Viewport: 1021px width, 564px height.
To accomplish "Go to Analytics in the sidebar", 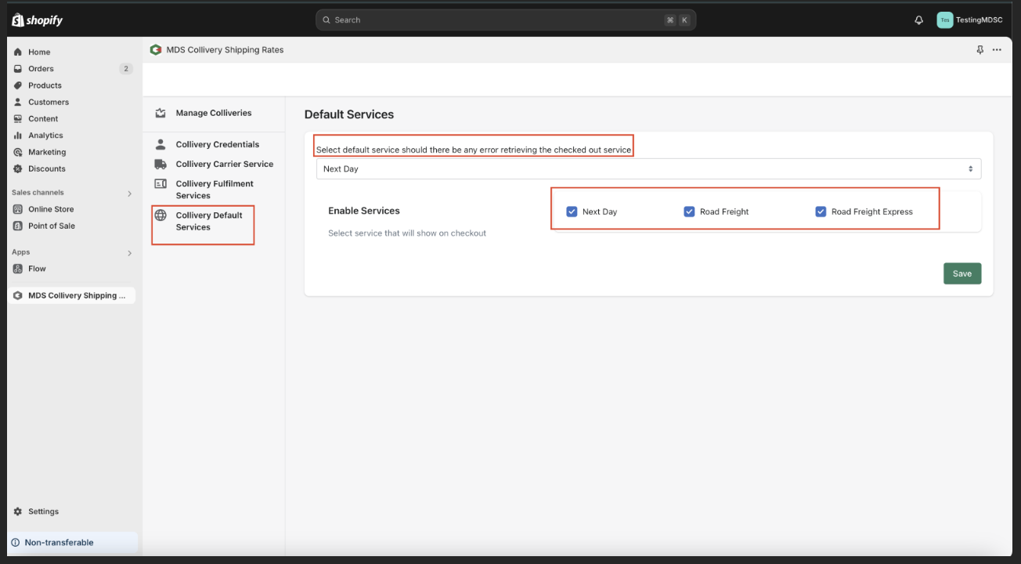I will pos(45,136).
